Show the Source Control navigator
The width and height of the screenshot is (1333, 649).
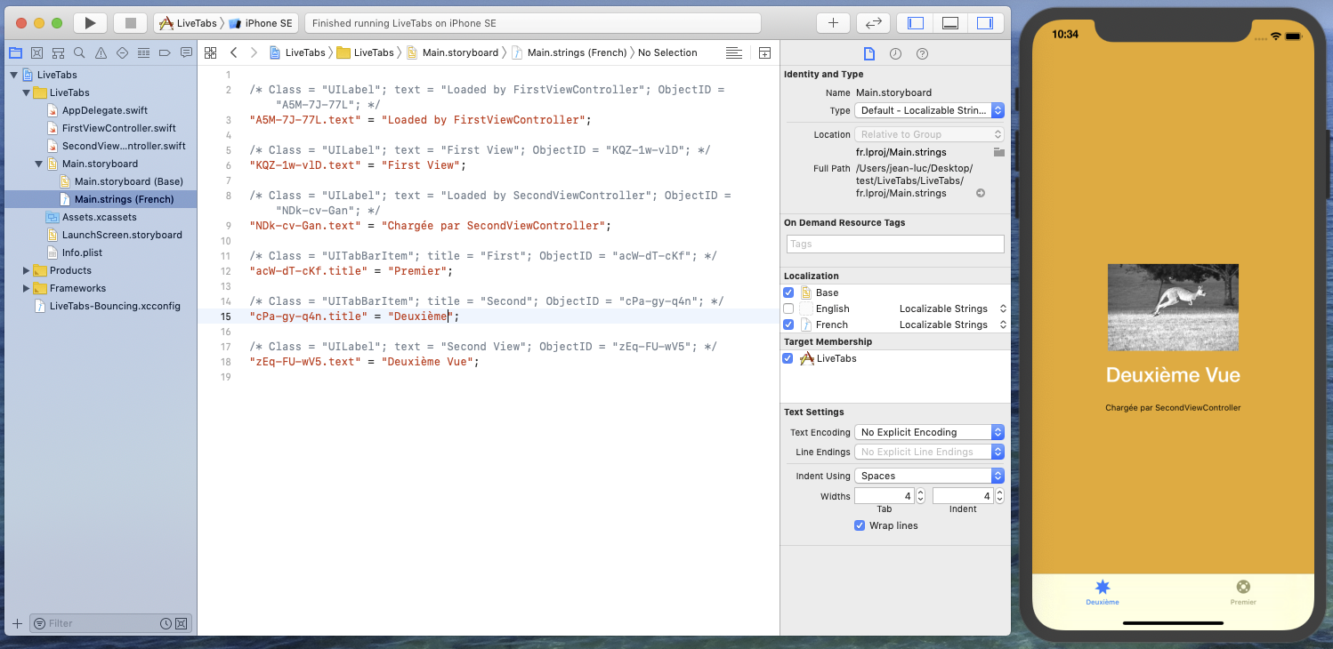point(36,52)
